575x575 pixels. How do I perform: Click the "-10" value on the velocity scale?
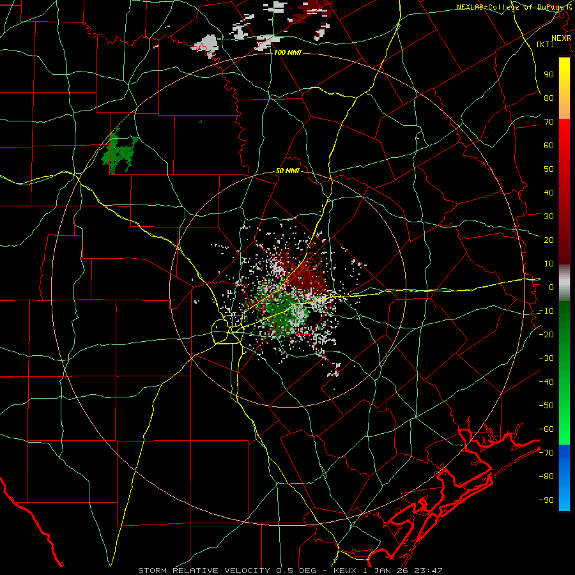click(546, 311)
